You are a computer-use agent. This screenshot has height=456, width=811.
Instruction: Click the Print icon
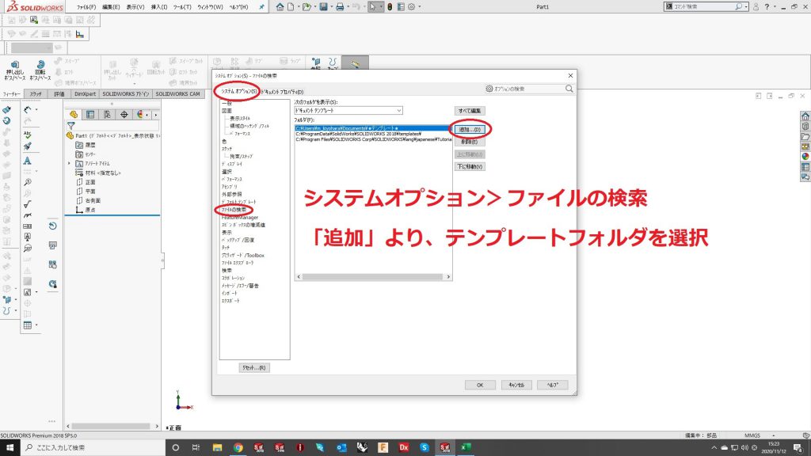[x=340, y=6]
